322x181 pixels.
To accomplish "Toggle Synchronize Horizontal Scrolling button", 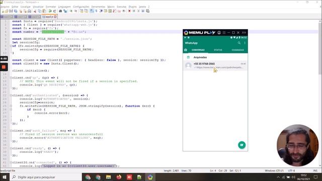I will pyautogui.click(x=86, y=11).
